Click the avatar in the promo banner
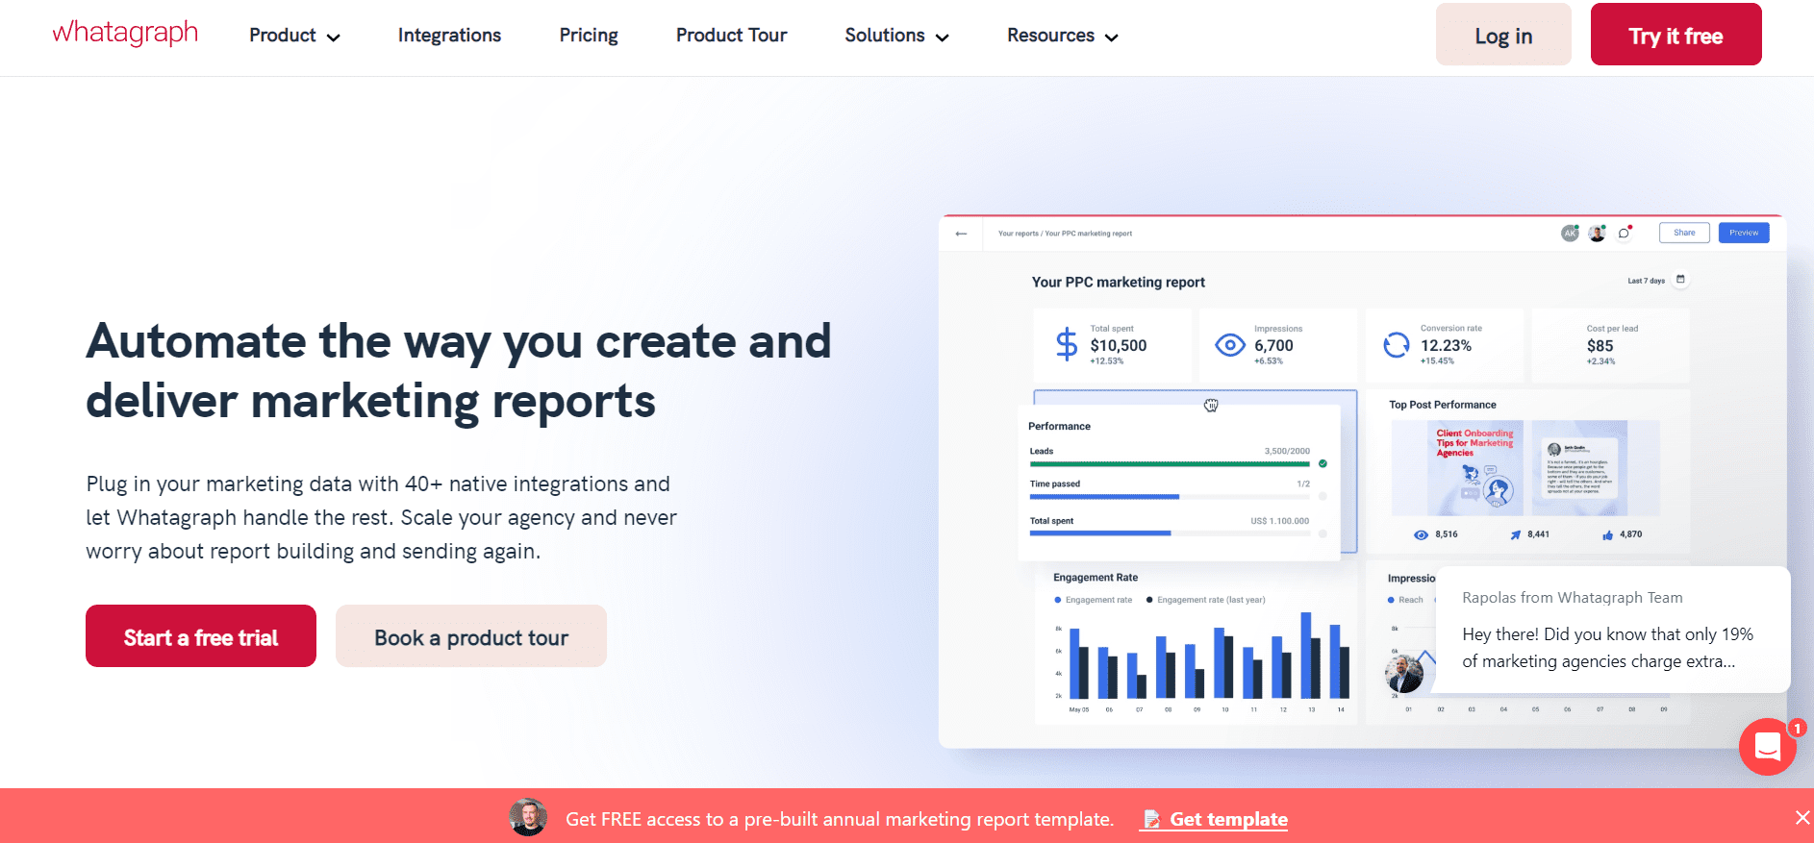1814x843 pixels. click(x=528, y=817)
